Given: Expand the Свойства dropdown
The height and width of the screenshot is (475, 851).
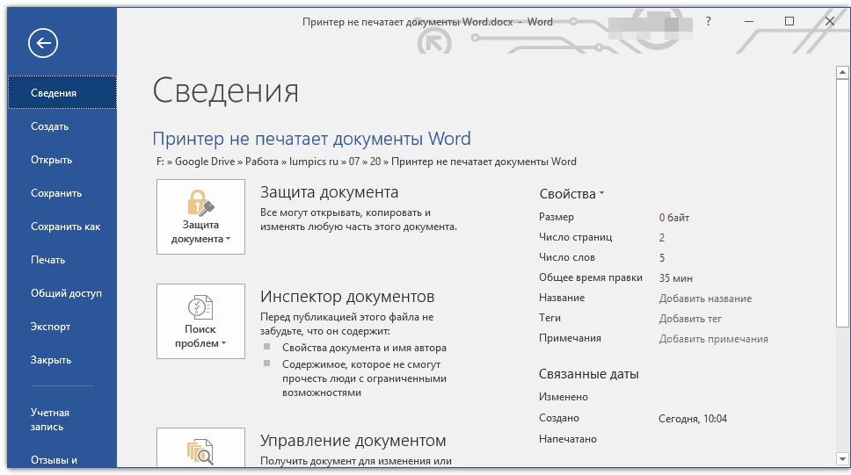Looking at the screenshot, I should coord(571,193).
